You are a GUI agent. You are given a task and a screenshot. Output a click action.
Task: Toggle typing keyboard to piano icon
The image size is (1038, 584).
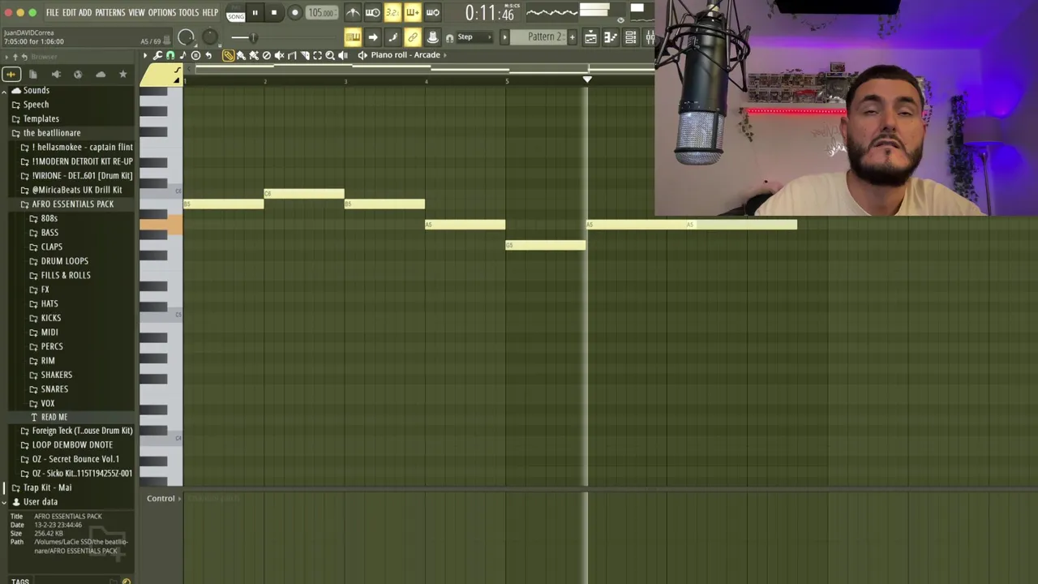click(353, 37)
